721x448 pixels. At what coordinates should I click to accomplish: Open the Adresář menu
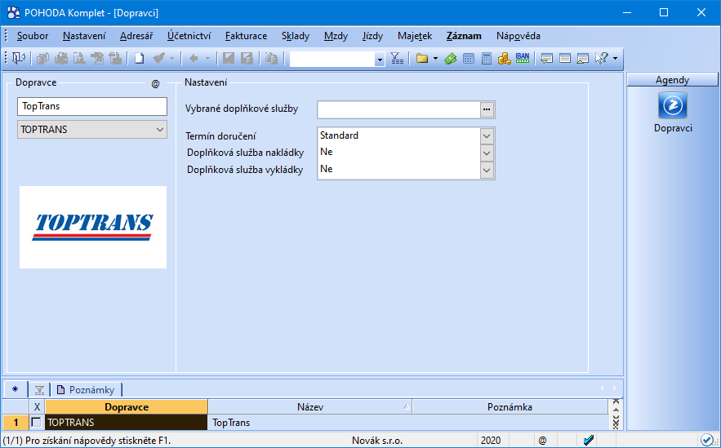click(136, 36)
